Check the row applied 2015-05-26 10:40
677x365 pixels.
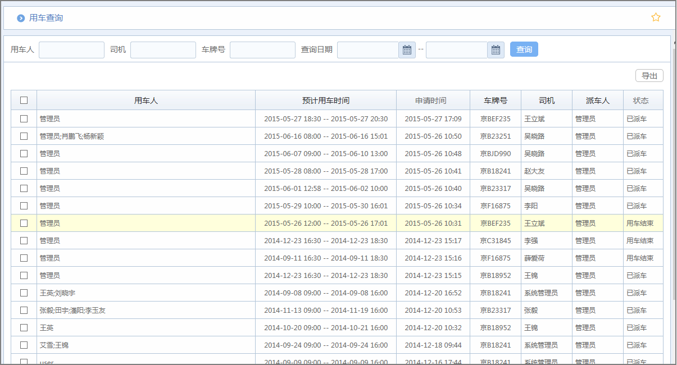point(24,188)
